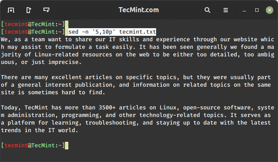Click the screen-with-plus icon in header
This screenshot has height=162, width=278.
[46, 10]
